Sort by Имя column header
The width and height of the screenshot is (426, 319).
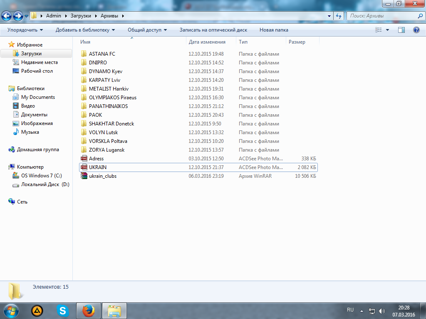pos(85,42)
